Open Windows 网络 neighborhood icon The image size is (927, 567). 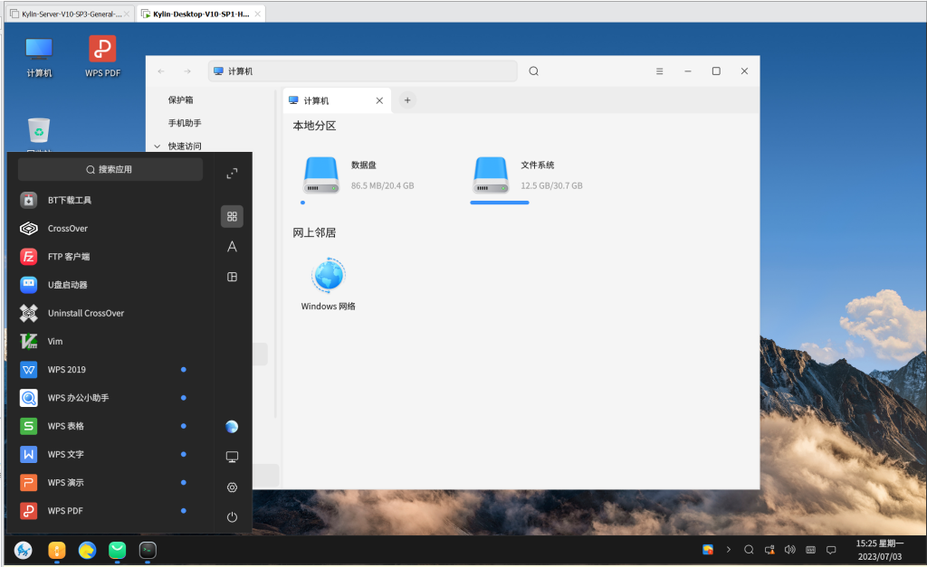click(x=328, y=275)
